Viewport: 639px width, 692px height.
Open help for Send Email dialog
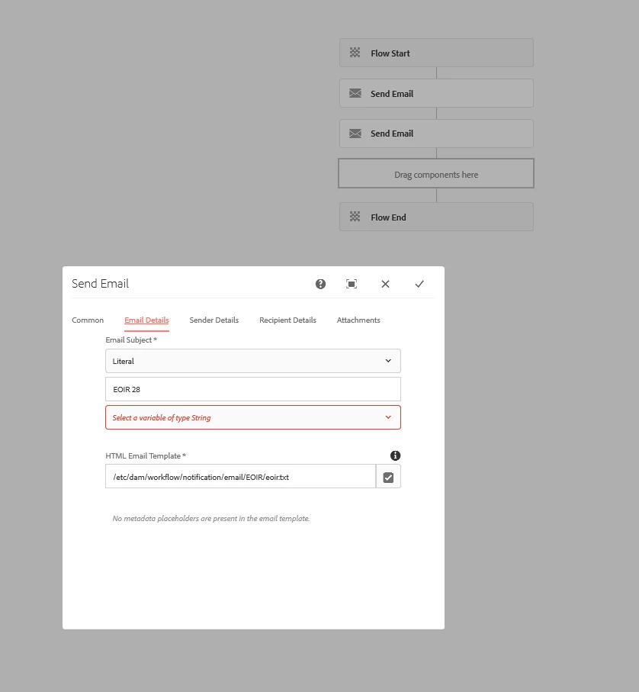320,284
